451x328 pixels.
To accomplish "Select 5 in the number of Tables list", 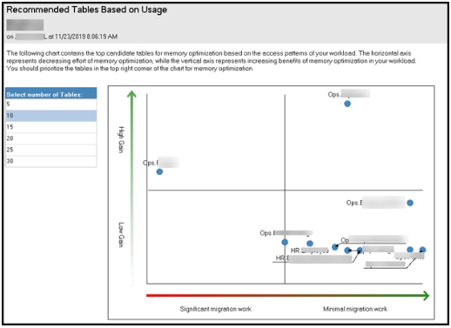I will click(51, 104).
